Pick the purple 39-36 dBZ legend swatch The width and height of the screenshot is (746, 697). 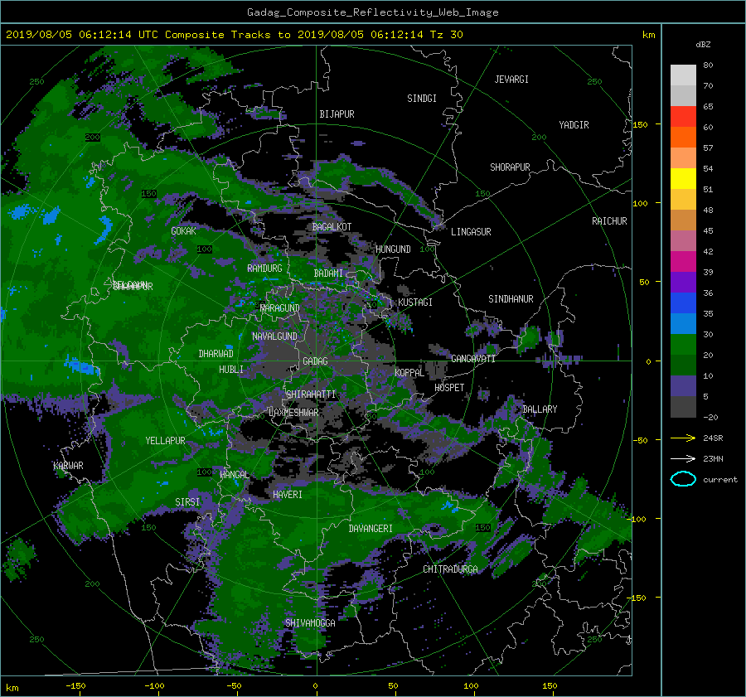(x=683, y=283)
